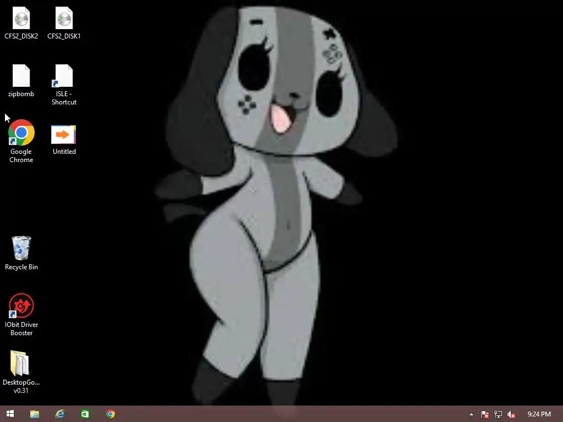
Task: Select the IObit Driver Booster shortcut
Action: 21,306
